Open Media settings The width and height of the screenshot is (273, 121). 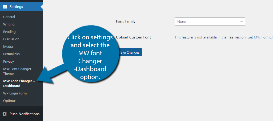coord(8,47)
